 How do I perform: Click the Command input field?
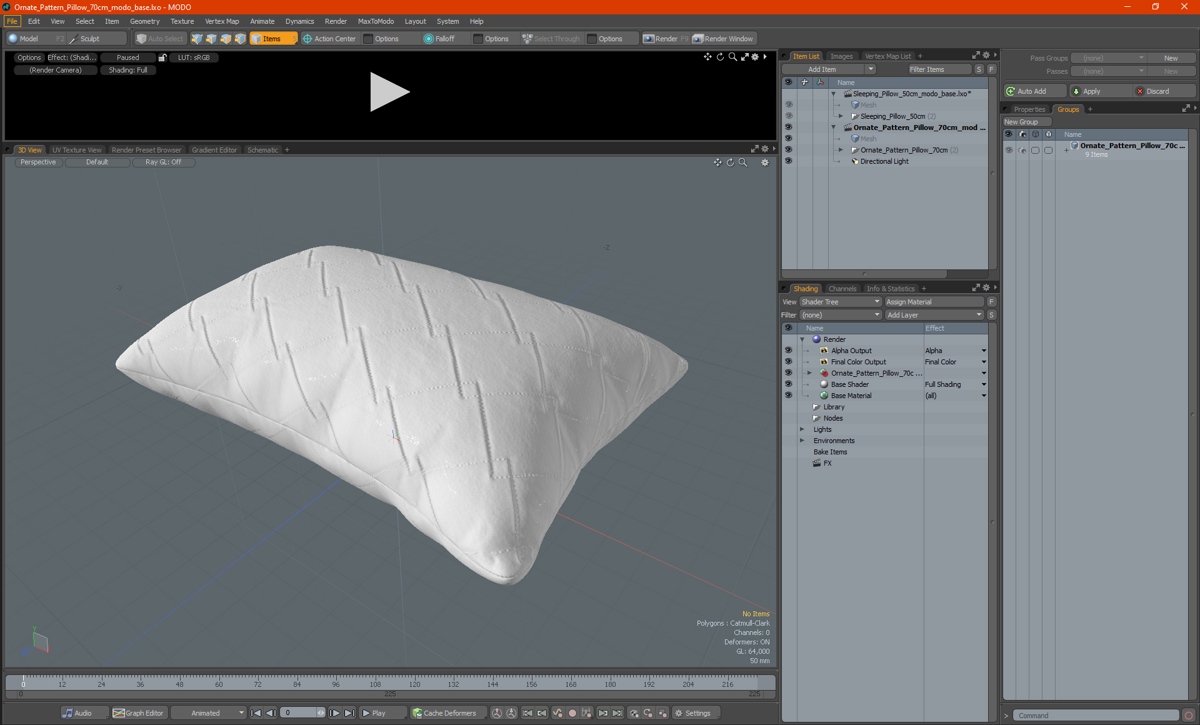[x=1097, y=716]
